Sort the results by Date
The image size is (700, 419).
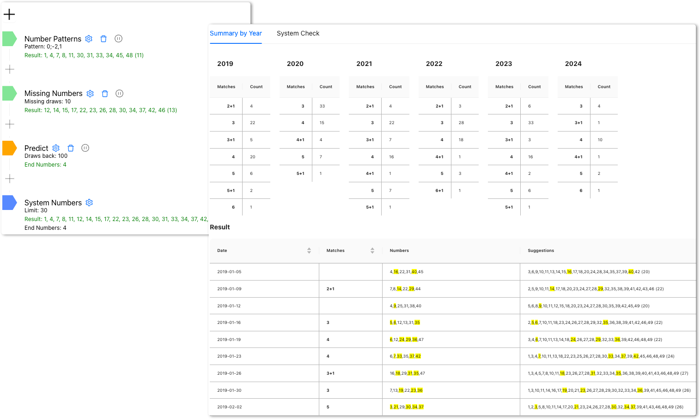(x=309, y=251)
